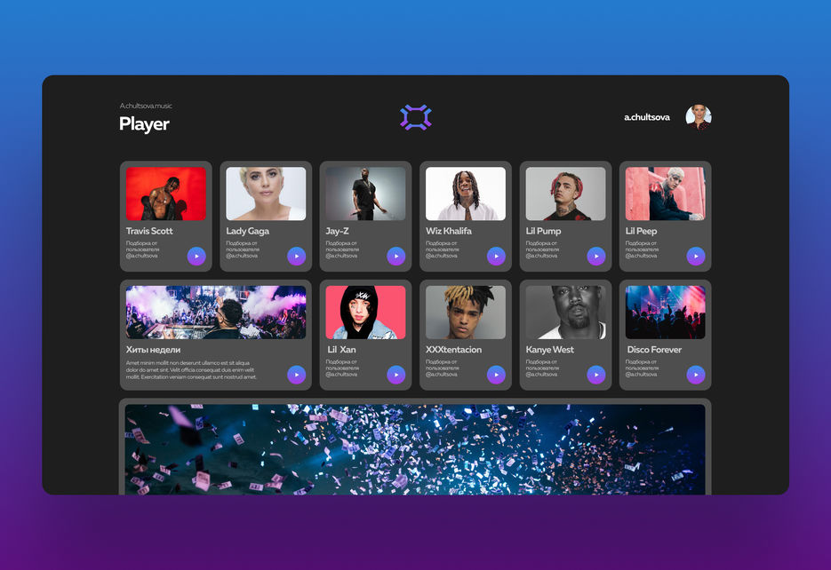This screenshot has height=570, width=831.
Task: Select the Lady Gaga title
Action: click(x=247, y=231)
